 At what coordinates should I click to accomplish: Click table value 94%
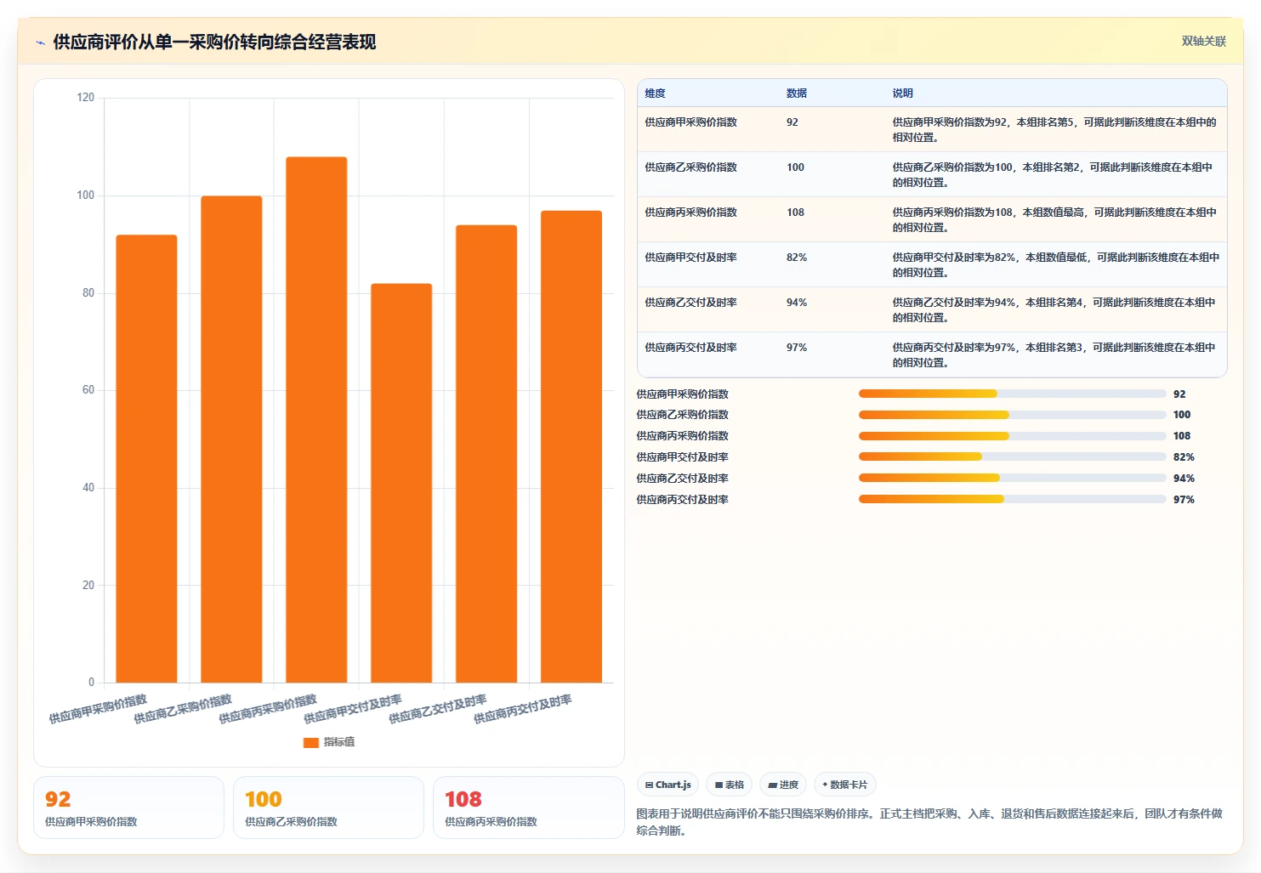click(797, 303)
